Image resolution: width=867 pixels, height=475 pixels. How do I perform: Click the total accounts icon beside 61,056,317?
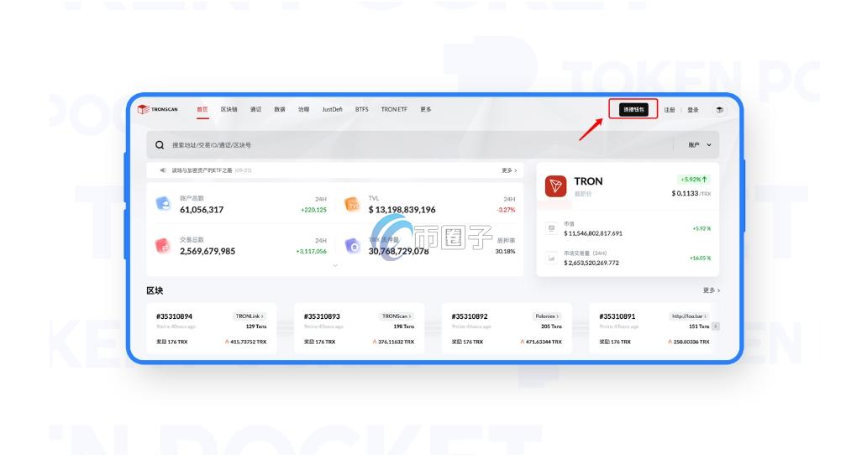tap(163, 204)
